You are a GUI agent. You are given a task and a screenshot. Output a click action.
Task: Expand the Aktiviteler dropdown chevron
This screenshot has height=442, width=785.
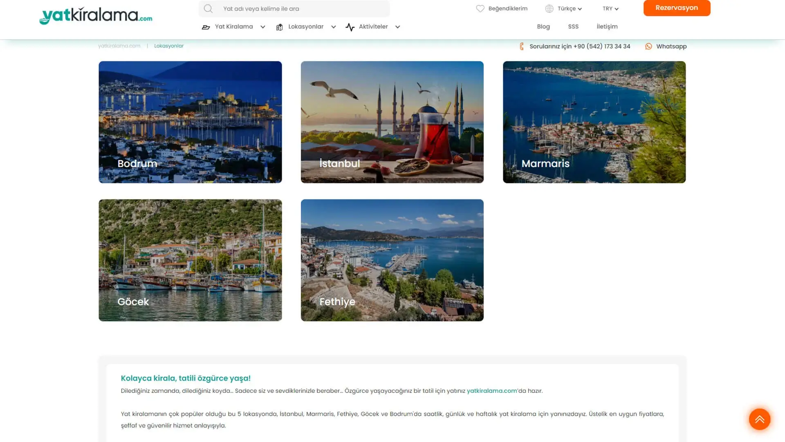point(397,27)
